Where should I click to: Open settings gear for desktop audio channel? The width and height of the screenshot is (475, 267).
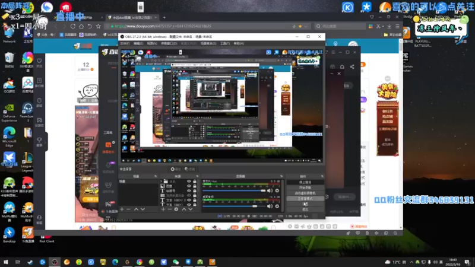pos(277,206)
